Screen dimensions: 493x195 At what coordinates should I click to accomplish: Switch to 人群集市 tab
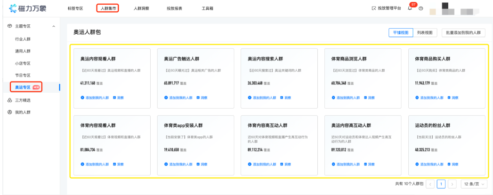[108, 8]
